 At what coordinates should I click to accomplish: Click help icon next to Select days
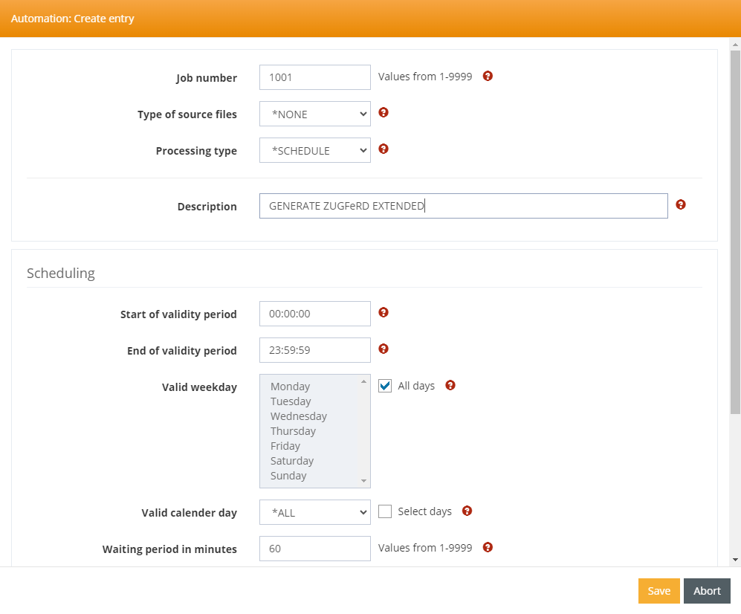pyautogui.click(x=467, y=511)
